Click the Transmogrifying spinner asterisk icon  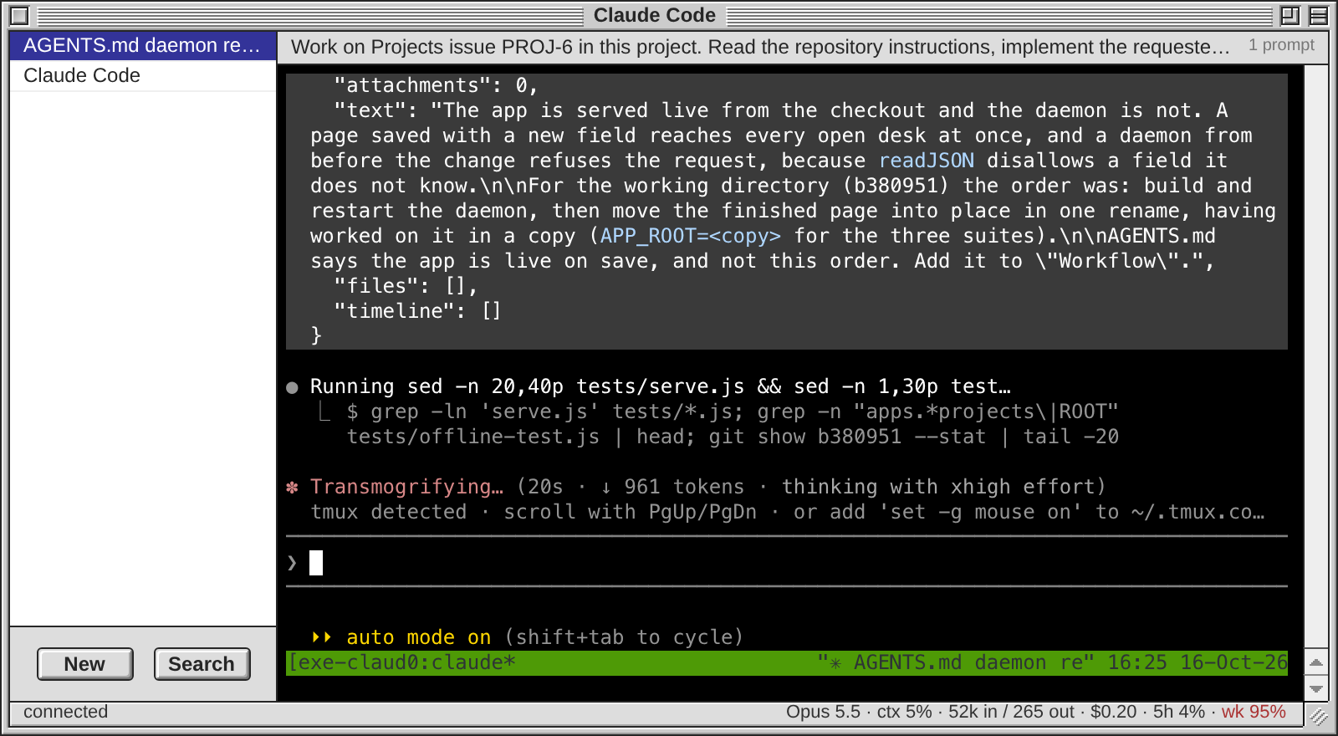tap(292, 487)
